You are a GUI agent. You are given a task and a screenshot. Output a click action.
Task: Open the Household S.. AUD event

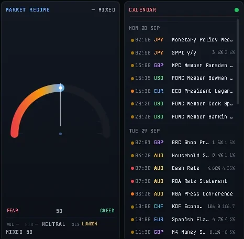183,155
